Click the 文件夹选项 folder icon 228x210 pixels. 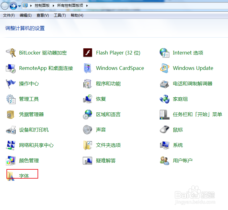[88, 145]
